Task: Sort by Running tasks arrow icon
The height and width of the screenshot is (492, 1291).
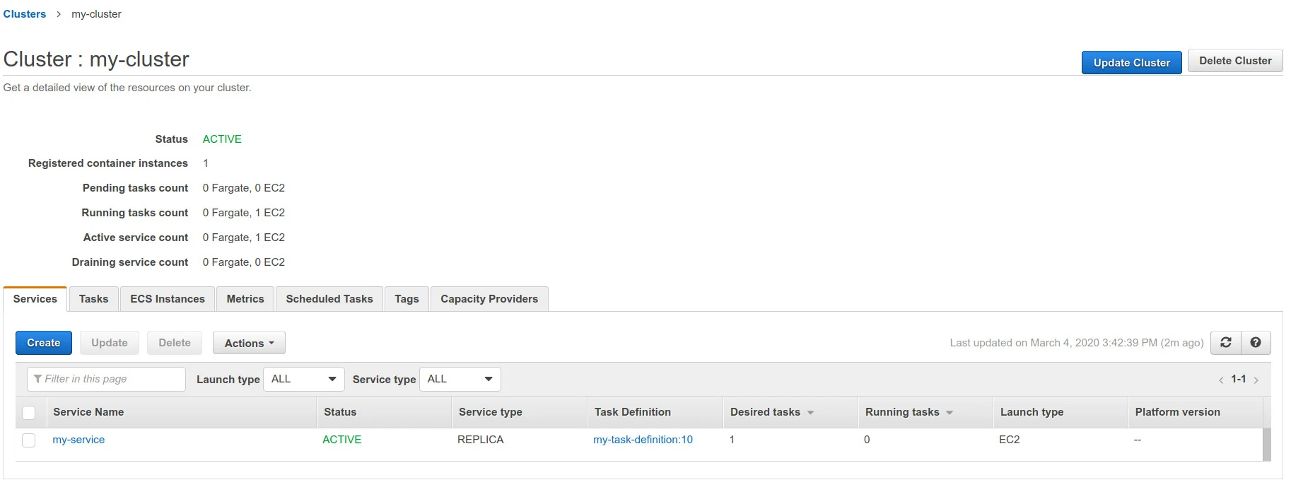Action: tap(950, 413)
